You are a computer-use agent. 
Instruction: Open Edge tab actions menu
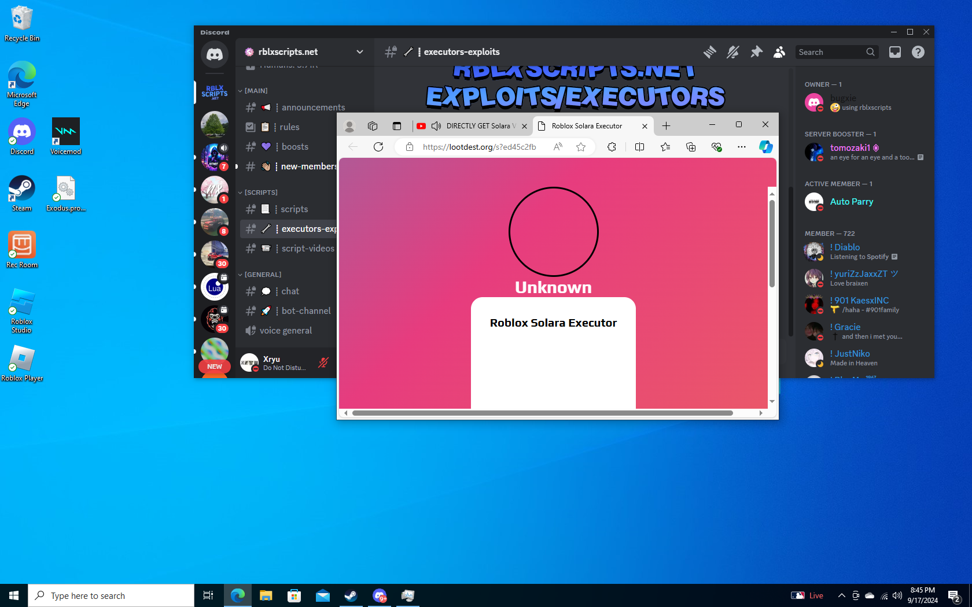coord(397,126)
